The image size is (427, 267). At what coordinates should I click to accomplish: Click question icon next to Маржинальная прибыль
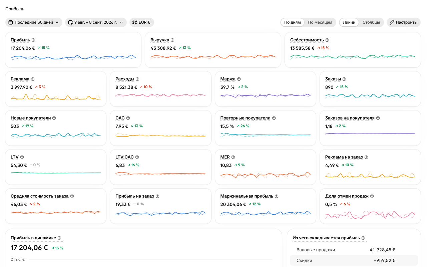click(x=277, y=196)
